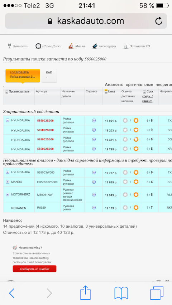Tap the 21:41 clock in status bar

click(x=87, y=6)
